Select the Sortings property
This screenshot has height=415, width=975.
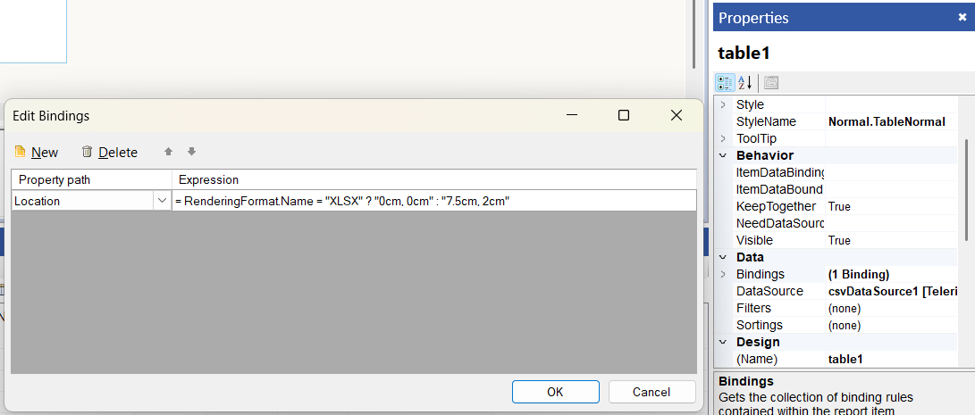coord(760,325)
